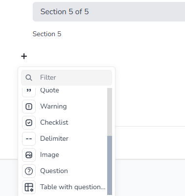Select the Image menu entry text
Image resolution: width=185 pixels, height=196 pixels.
tap(49, 155)
